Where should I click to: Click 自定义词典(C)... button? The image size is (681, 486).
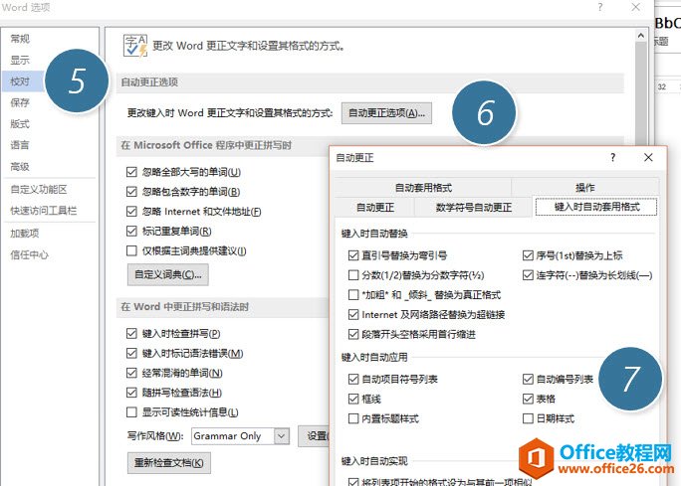(168, 275)
